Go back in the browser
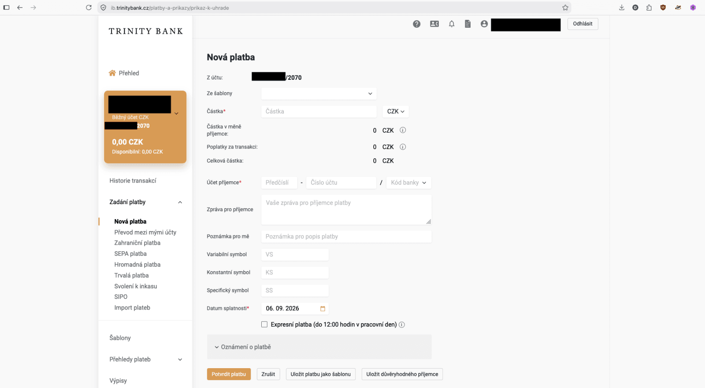This screenshot has height=388, width=705. click(20, 7)
